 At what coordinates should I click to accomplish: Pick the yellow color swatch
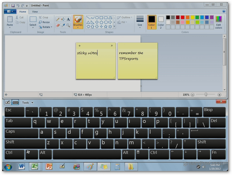192,17
